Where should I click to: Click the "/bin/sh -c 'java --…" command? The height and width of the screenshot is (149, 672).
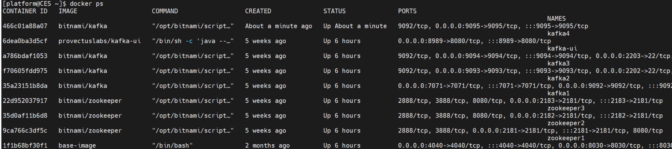click(193, 41)
